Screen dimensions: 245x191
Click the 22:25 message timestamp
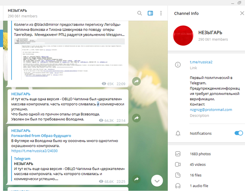tap(121, 182)
